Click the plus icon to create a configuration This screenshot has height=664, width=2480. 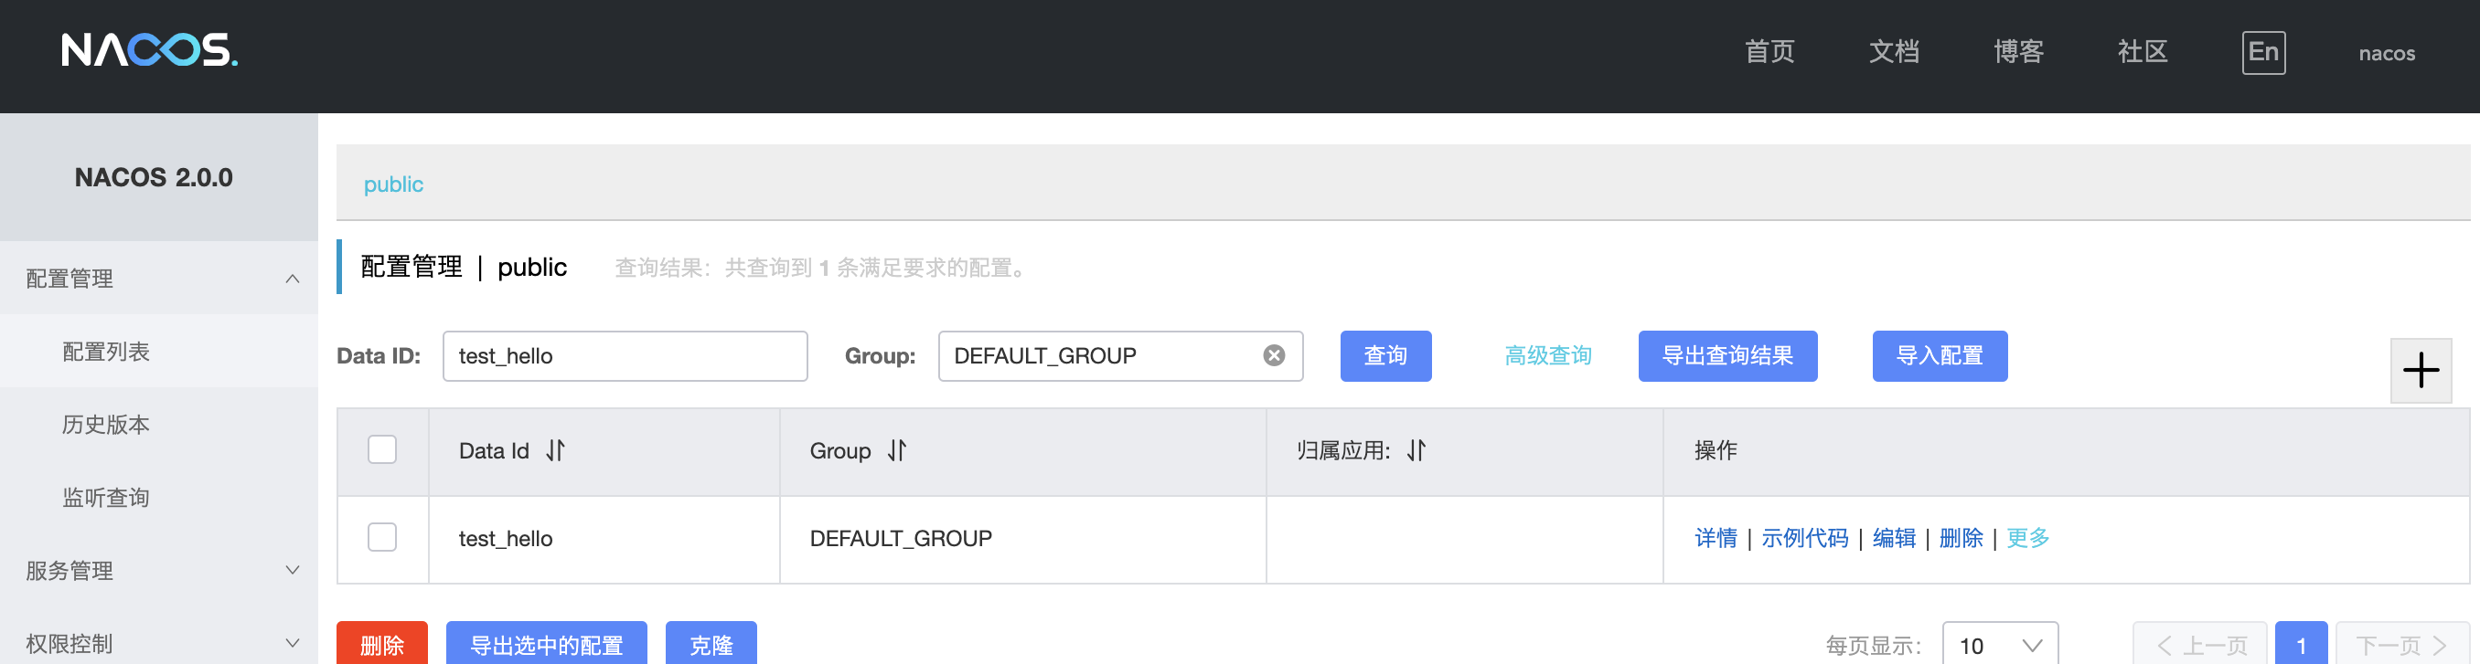pyautogui.click(x=2421, y=370)
